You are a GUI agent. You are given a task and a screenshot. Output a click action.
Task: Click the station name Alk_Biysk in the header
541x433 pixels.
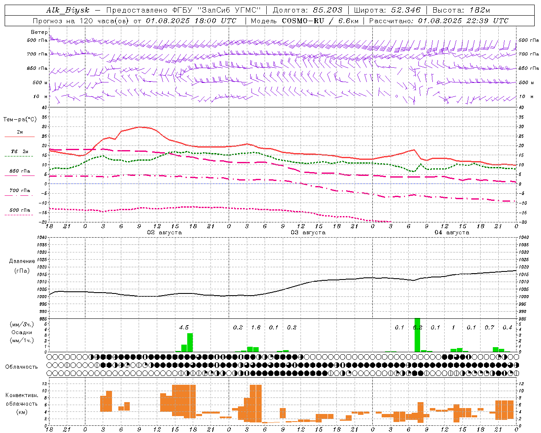coord(68,10)
